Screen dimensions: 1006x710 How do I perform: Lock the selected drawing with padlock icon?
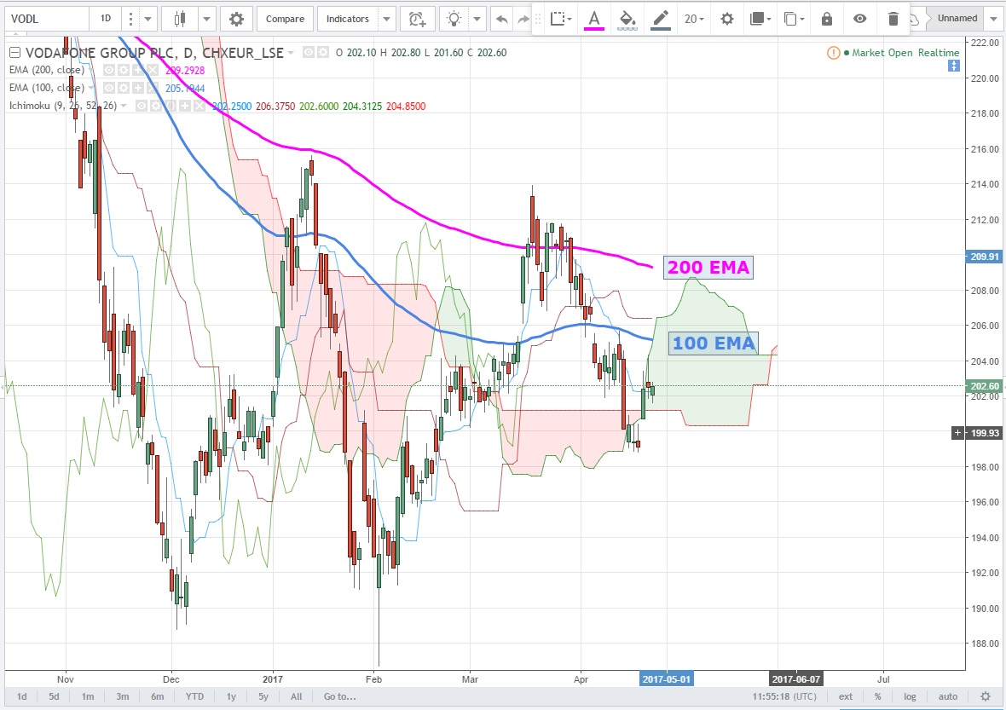pos(827,20)
